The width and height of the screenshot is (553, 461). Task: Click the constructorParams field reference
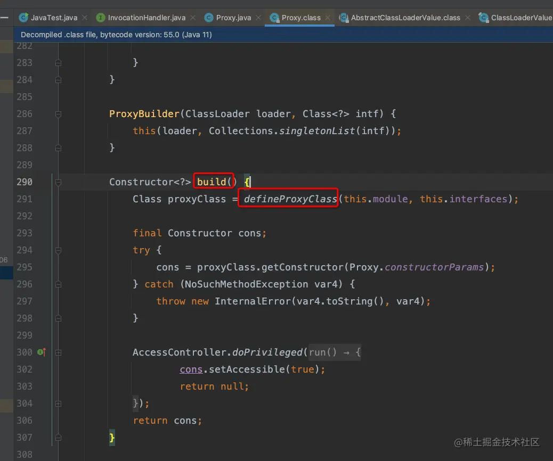tap(434, 267)
